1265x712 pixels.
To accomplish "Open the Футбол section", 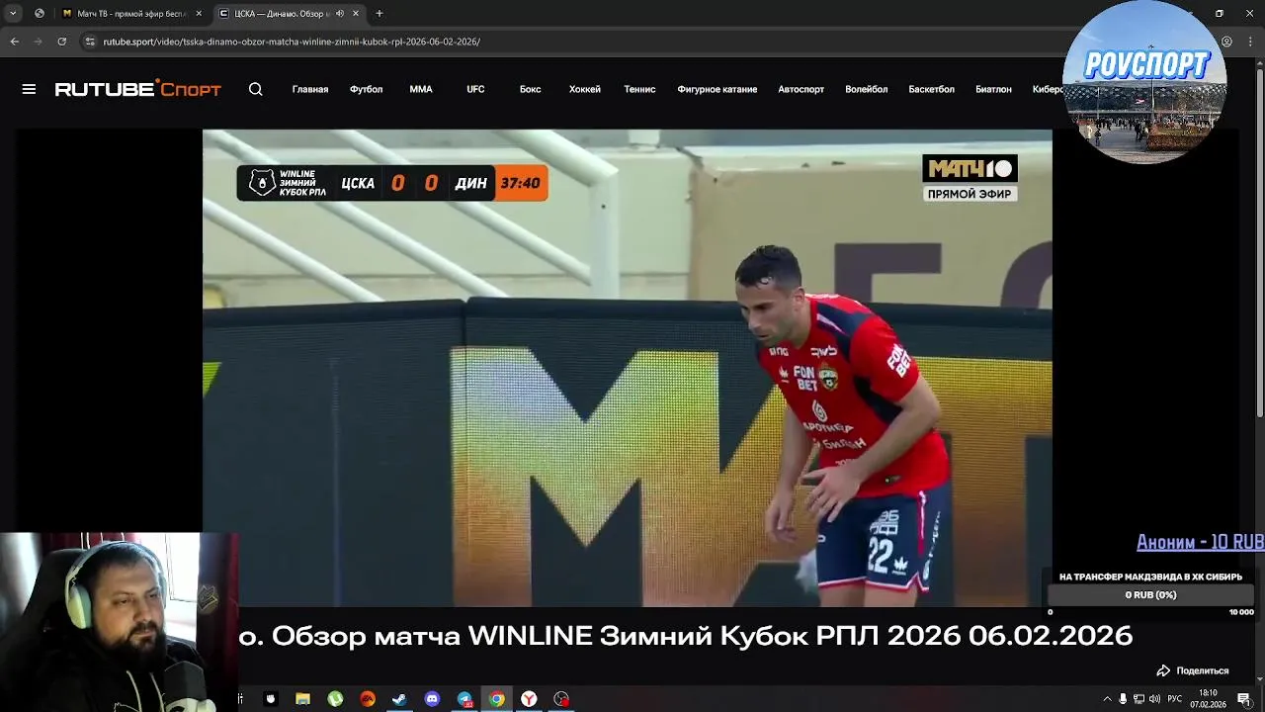I will pyautogui.click(x=366, y=89).
